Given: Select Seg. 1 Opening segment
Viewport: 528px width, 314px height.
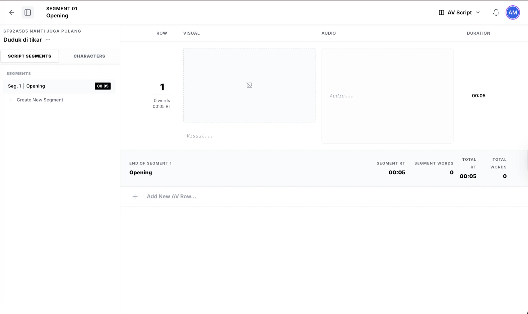Looking at the screenshot, I should (x=59, y=86).
